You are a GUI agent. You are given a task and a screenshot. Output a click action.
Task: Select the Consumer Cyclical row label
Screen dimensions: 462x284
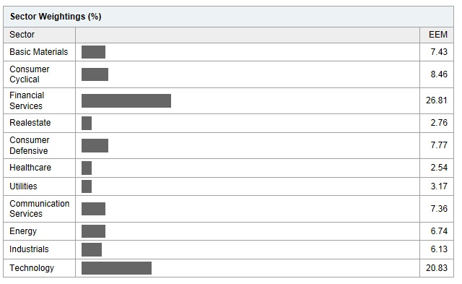pos(30,74)
